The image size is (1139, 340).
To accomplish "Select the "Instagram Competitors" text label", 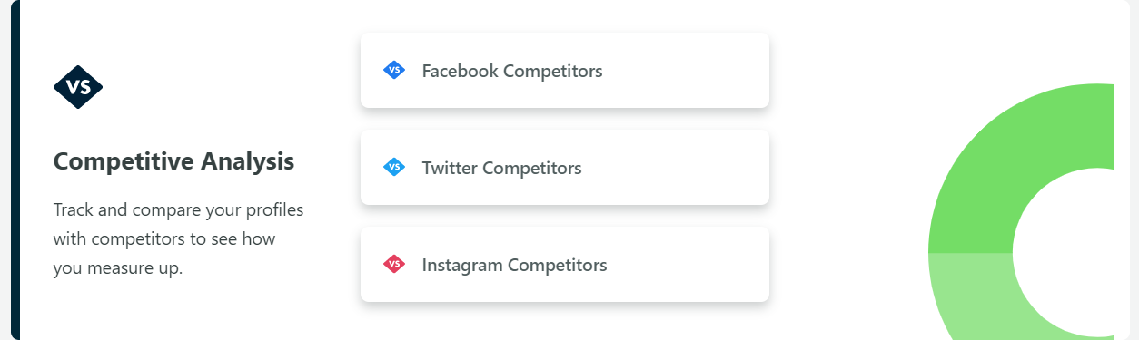I will [x=514, y=265].
